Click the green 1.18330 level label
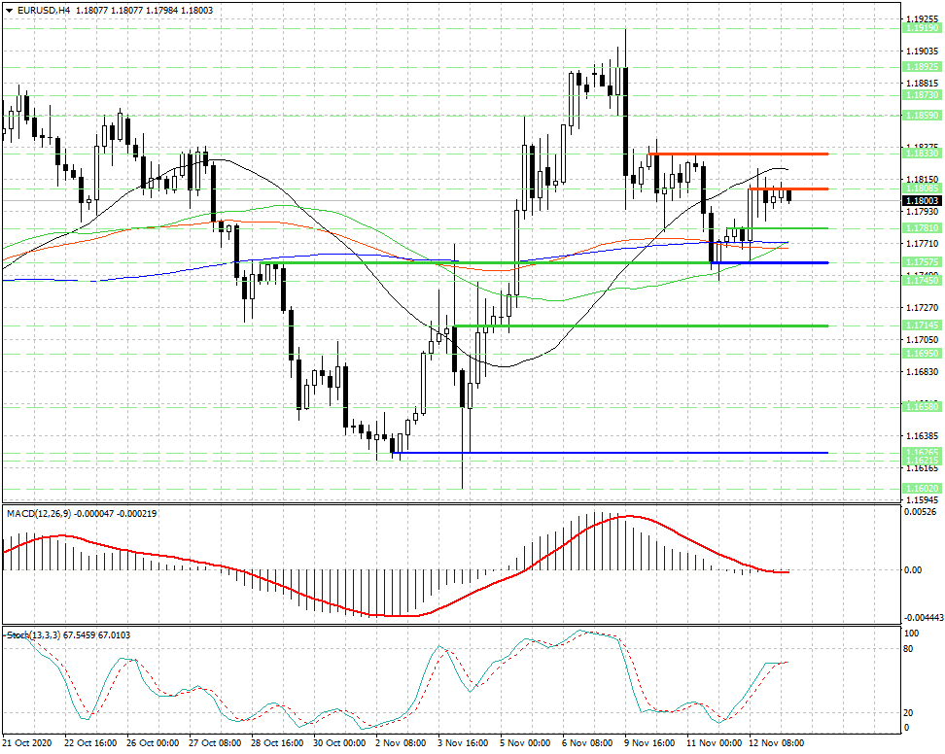This screenshot has height=754, width=945. pos(922,154)
